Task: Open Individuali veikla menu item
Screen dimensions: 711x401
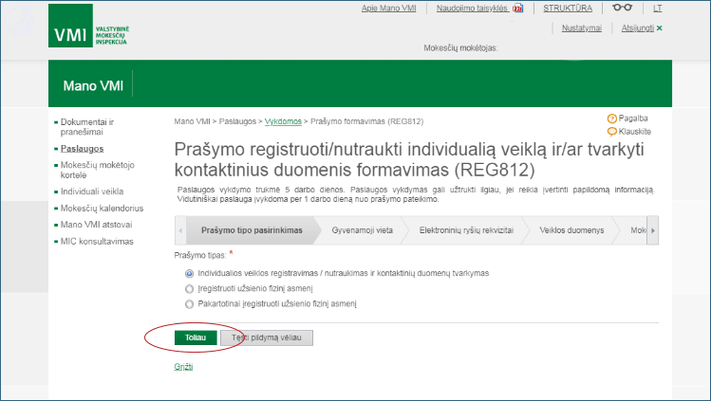Action: click(92, 191)
